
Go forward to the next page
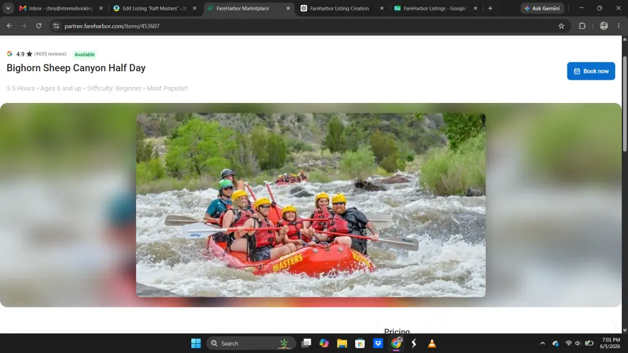point(24,26)
